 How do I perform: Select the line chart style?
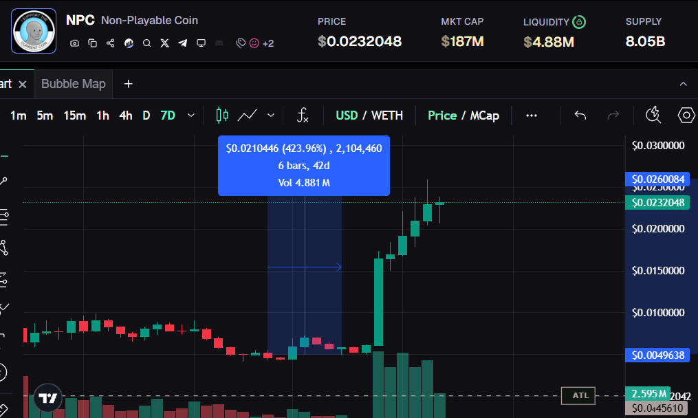coord(247,115)
